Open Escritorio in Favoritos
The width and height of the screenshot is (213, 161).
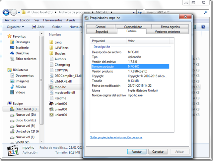click(20, 48)
